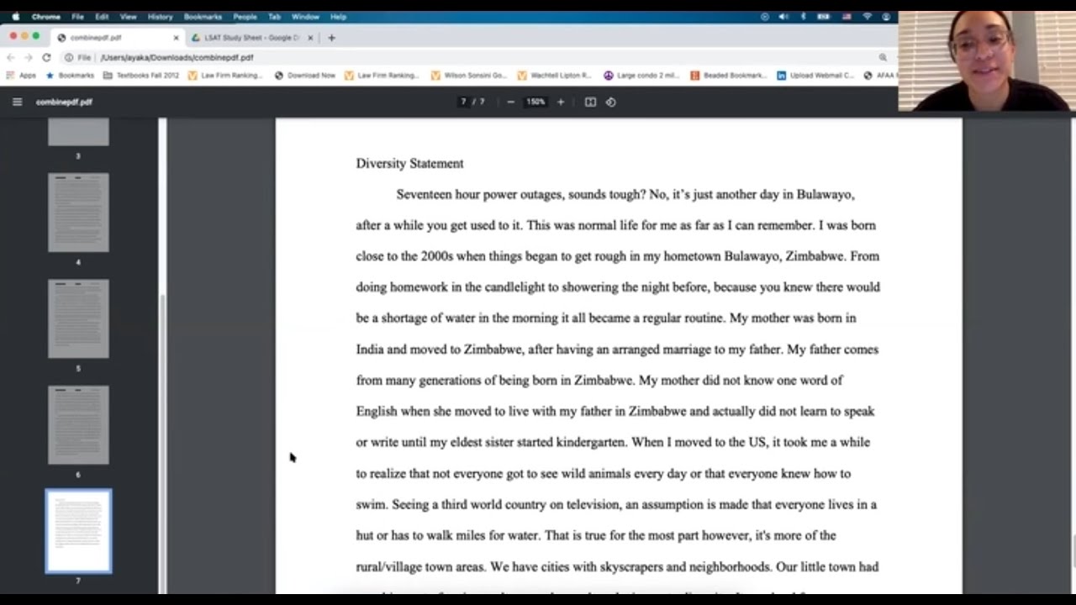Click the Wi-Fi icon in menu bar

point(867,17)
